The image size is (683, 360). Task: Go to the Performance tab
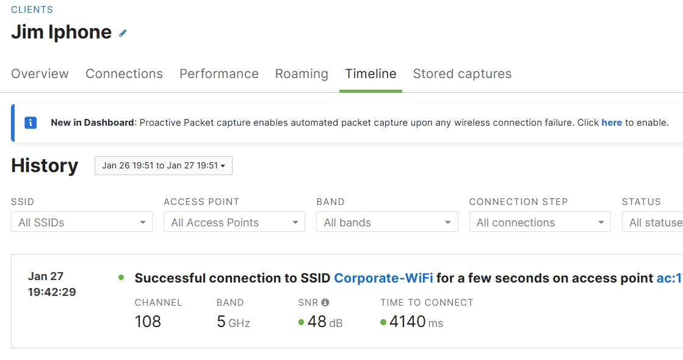pos(219,74)
